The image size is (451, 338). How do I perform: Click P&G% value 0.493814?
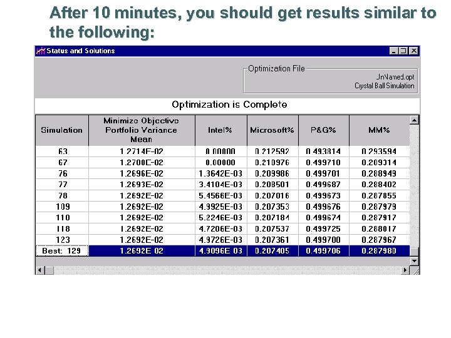coord(323,151)
